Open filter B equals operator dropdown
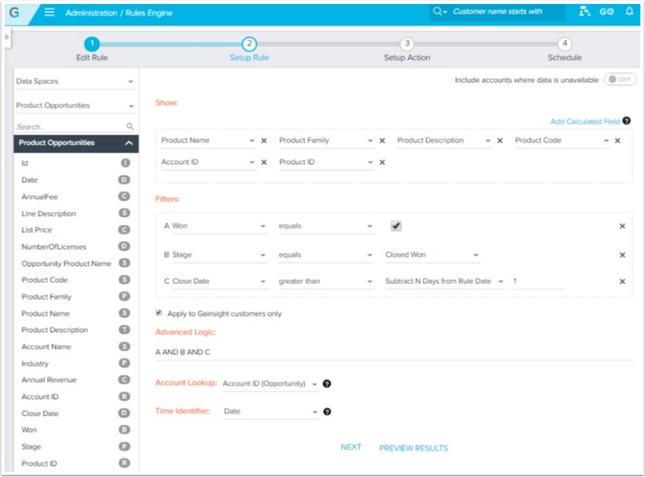 pyautogui.click(x=326, y=255)
